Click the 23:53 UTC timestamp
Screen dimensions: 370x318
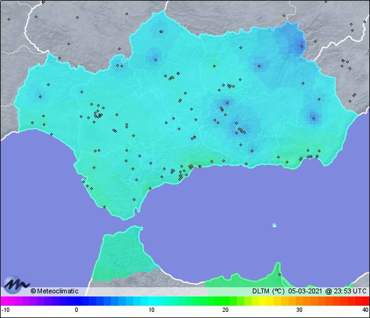[x=351, y=291]
